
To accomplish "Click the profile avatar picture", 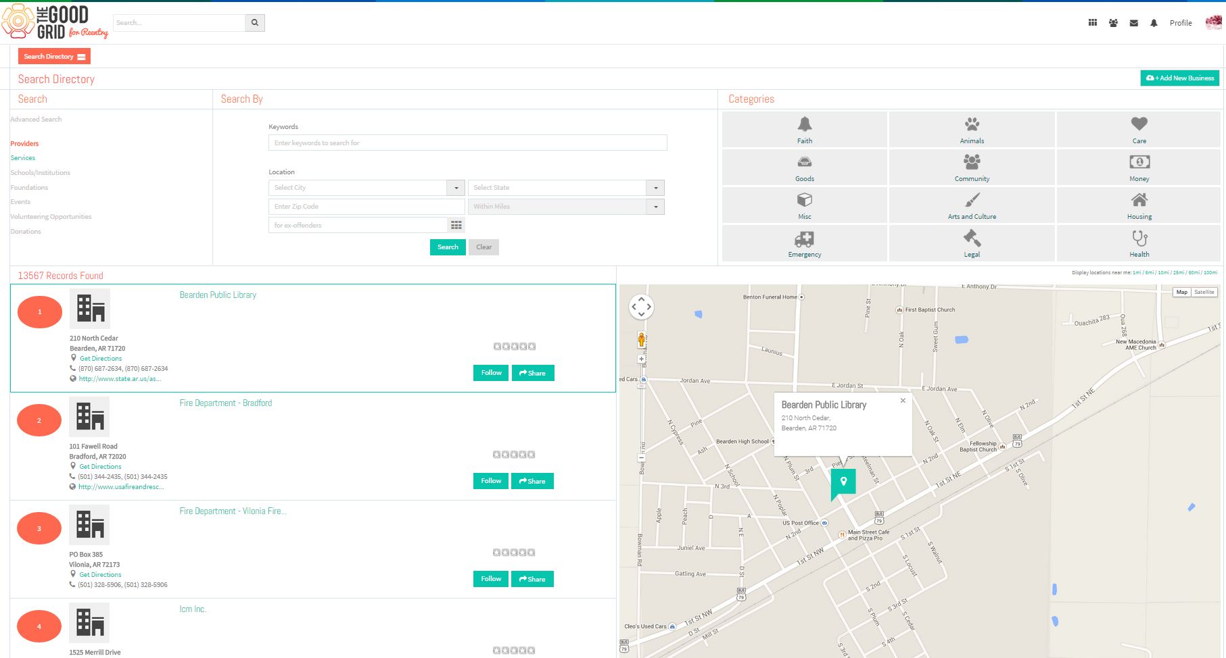I will click(1213, 22).
